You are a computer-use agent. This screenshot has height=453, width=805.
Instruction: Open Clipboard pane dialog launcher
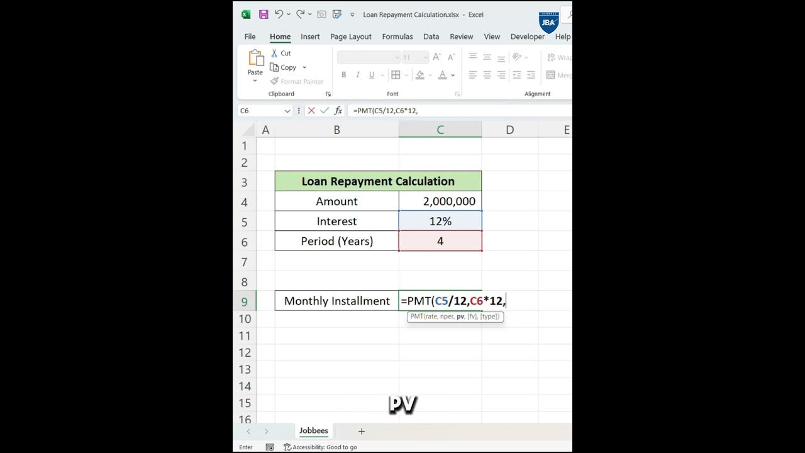point(328,94)
